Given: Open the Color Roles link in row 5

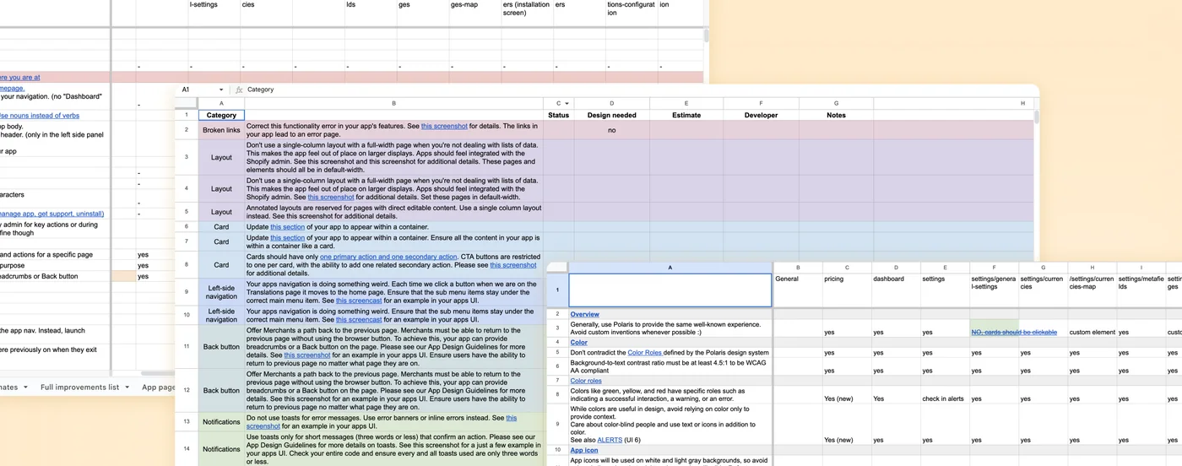Looking at the screenshot, I should pyautogui.click(x=645, y=352).
